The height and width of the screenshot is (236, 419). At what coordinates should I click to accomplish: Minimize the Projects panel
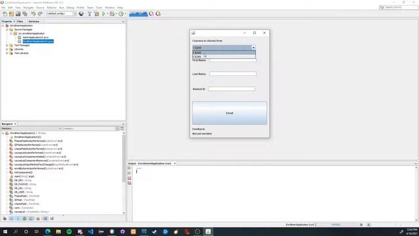123,22
